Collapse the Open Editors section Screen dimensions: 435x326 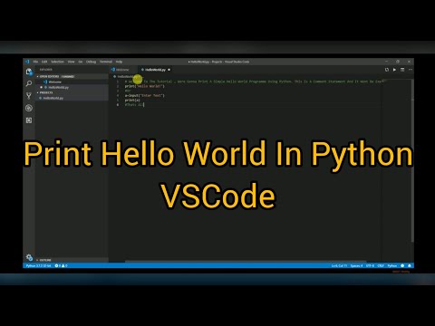pos(72,77)
